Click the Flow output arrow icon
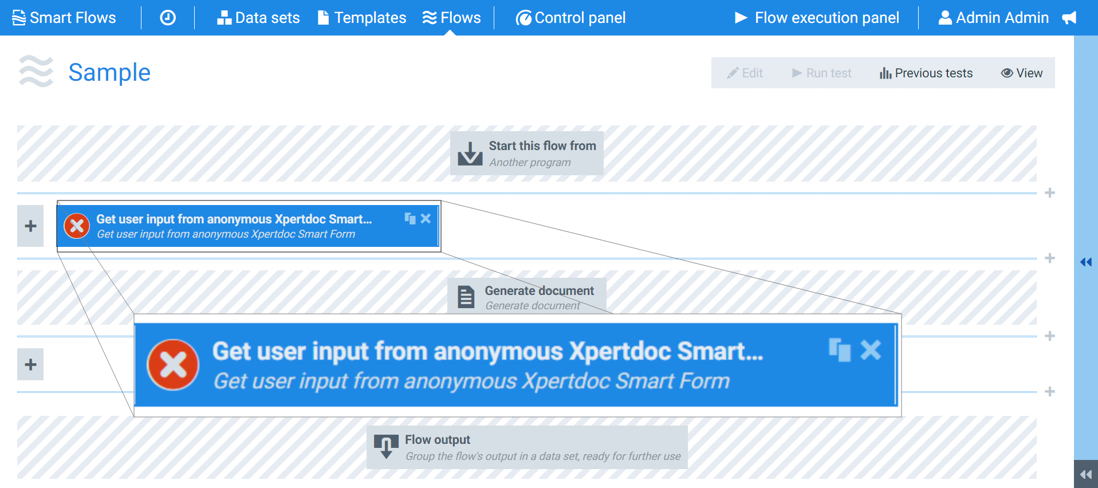Image resolution: width=1098 pixels, height=488 pixels. point(386,447)
